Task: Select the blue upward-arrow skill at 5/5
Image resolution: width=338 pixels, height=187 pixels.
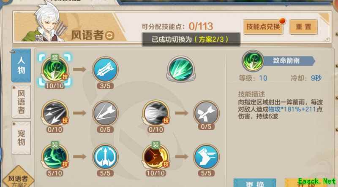Action: pyautogui.click(x=105, y=157)
